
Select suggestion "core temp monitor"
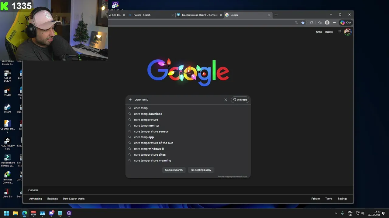(x=188, y=126)
